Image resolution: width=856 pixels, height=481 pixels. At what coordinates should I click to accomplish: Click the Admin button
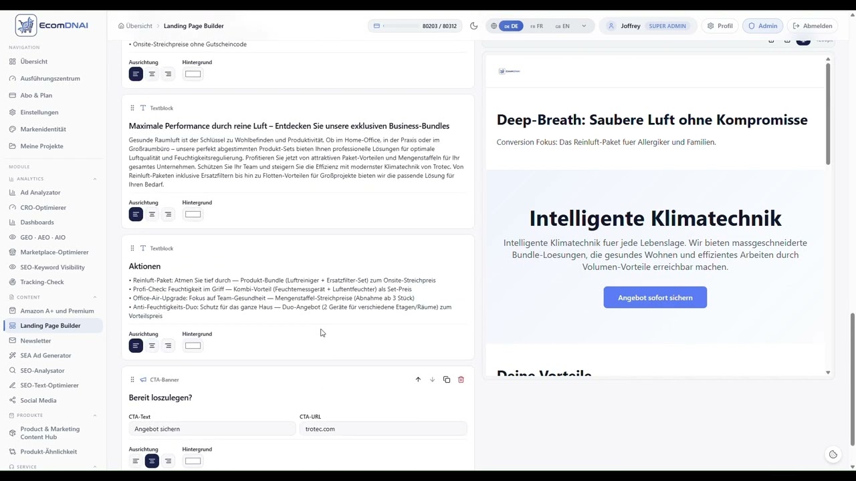pos(762,26)
